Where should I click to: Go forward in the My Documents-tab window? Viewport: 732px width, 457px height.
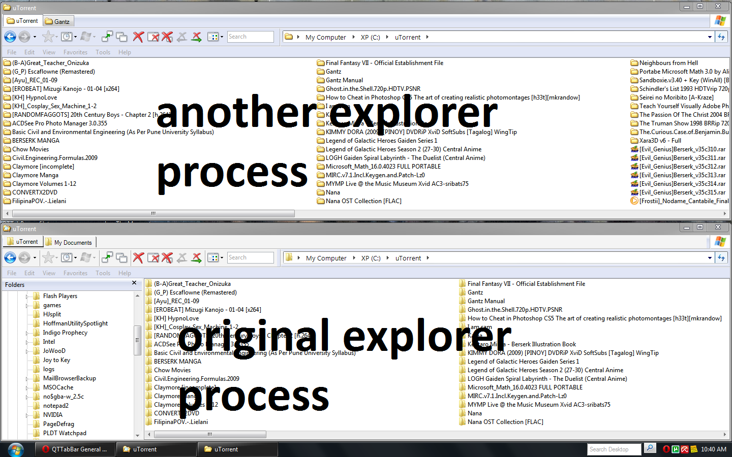pyautogui.click(x=24, y=257)
